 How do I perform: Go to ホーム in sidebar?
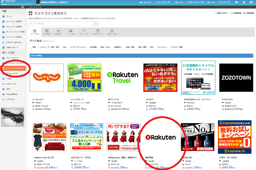click(9, 16)
